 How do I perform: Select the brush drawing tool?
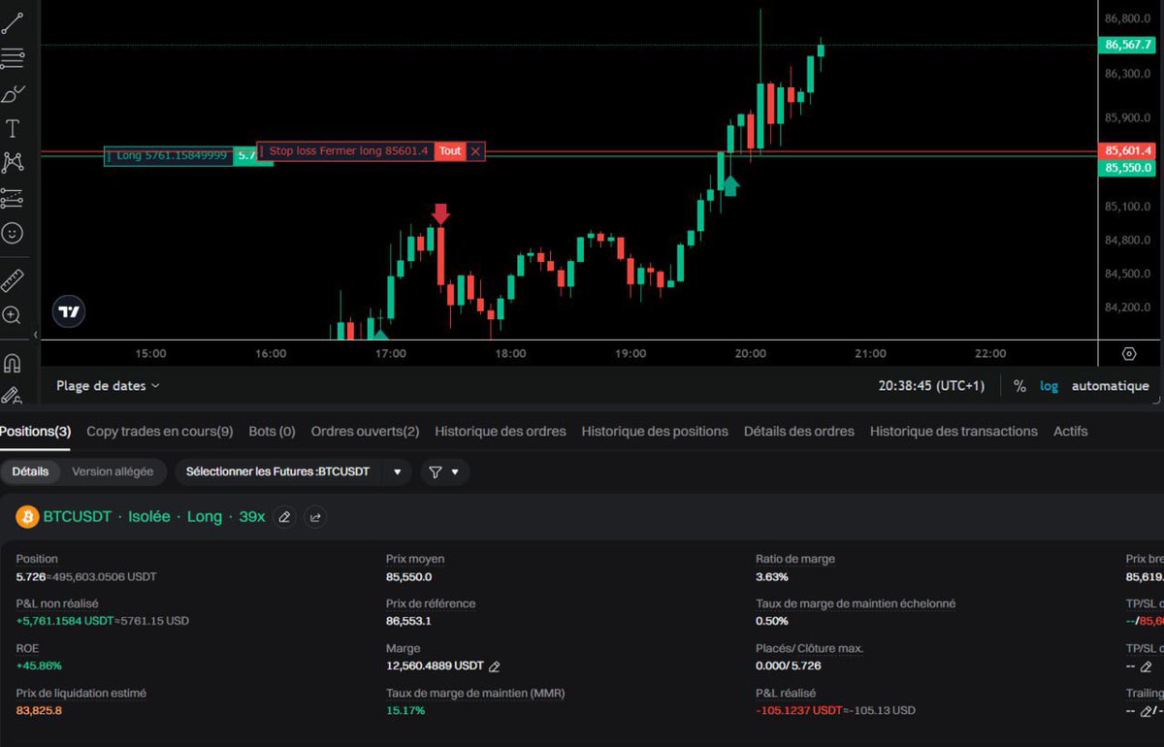tap(13, 93)
